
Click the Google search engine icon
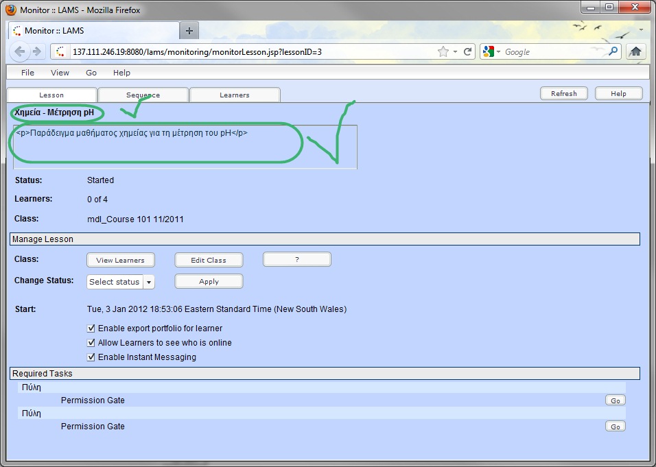(x=488, y=51)
